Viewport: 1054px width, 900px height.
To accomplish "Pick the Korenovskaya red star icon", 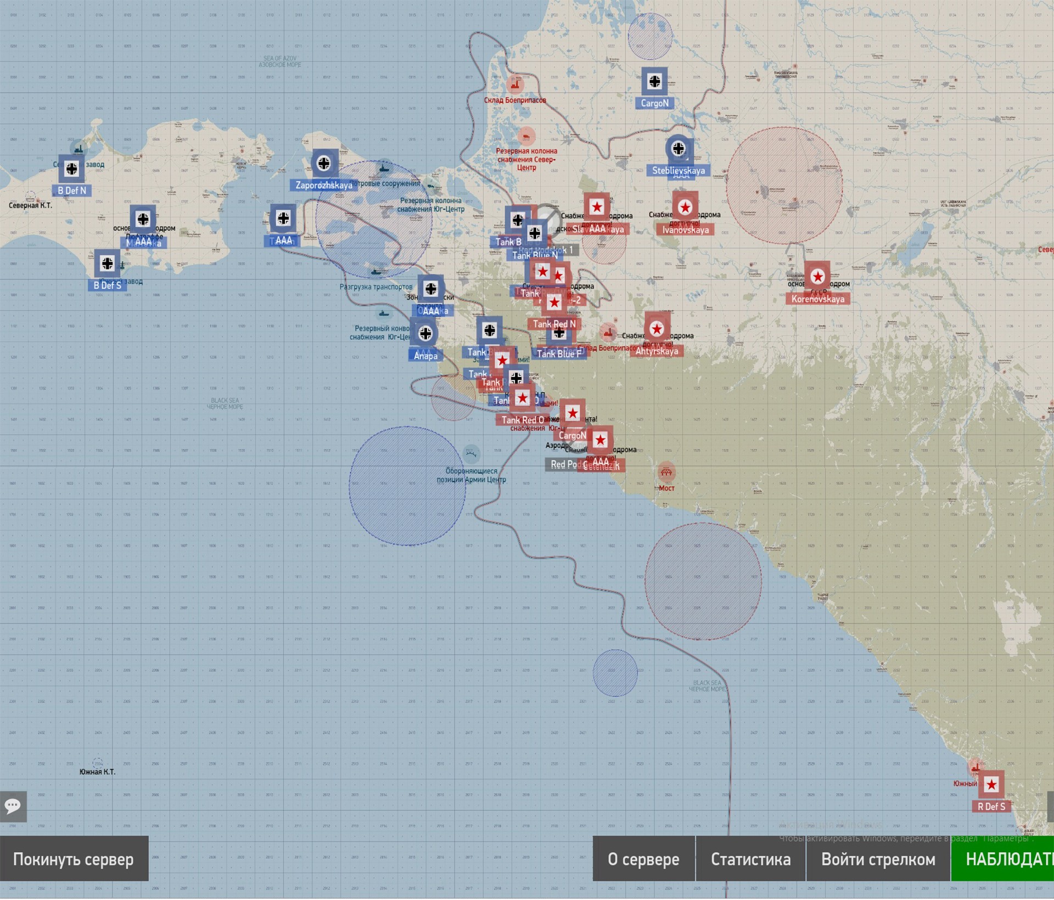I will click(817, 276).
